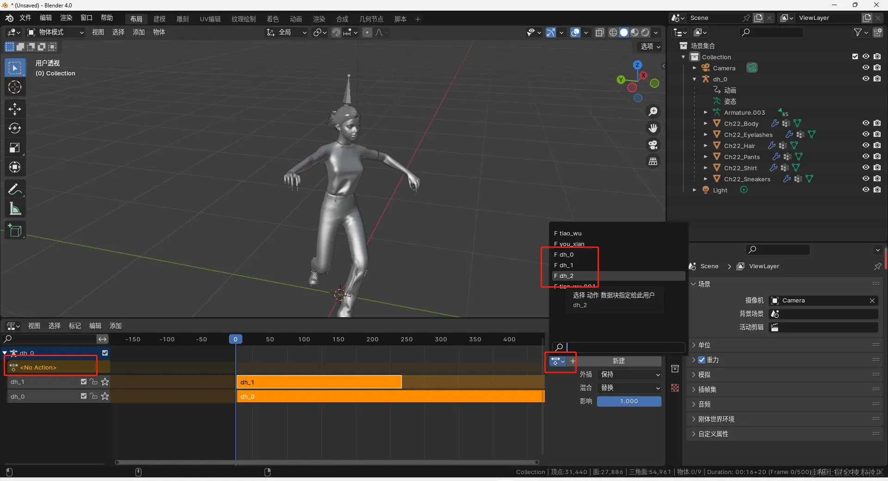The width and height of the screenshot is (888, 481).
Task: Hide the Camera object via its eye icon
Action: pyautogui.click(x=866, y=68)
